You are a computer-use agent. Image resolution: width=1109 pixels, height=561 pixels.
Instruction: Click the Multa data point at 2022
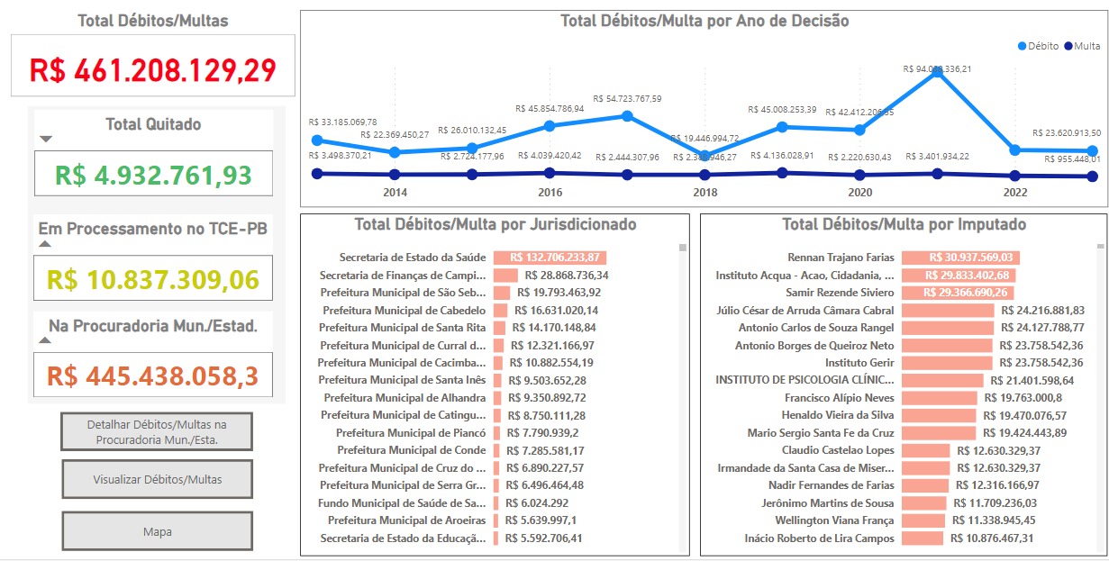(1015, 176)
